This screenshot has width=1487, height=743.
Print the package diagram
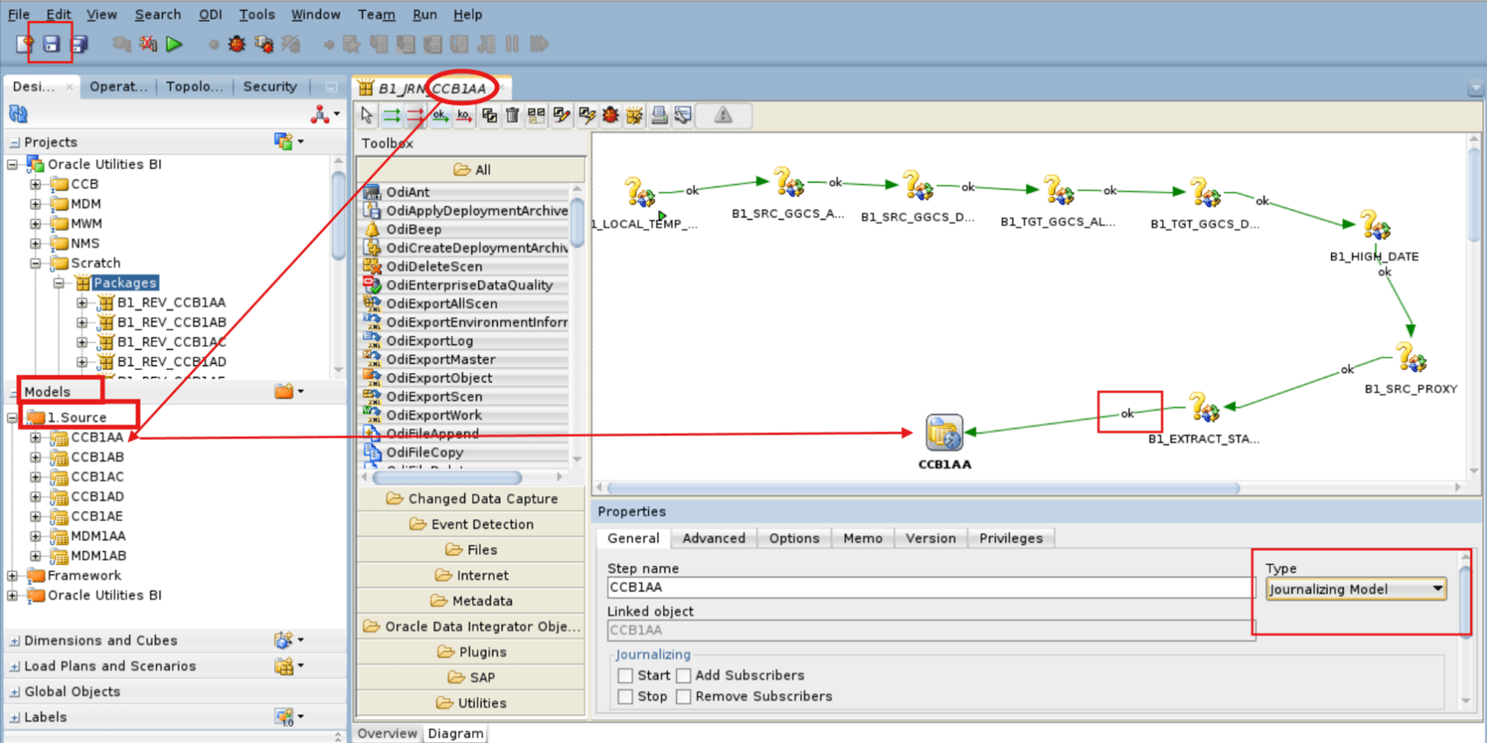[659, 115]
